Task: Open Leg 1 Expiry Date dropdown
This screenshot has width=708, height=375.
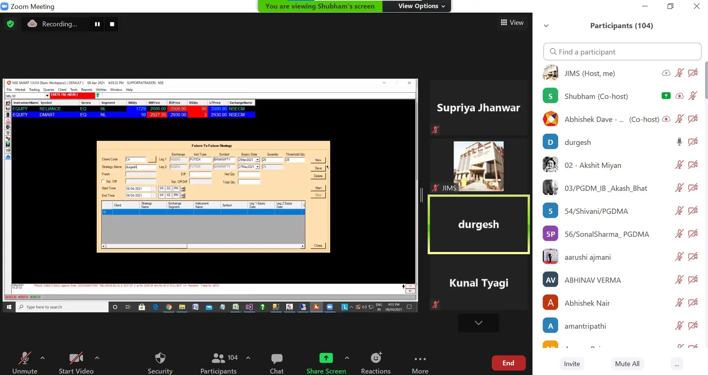Action: pos(257,160)
